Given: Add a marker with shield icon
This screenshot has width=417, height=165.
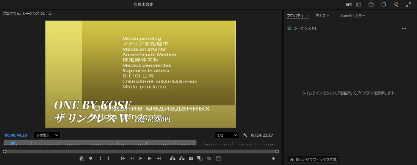Looking at the screenshot, I should [91, 159].
